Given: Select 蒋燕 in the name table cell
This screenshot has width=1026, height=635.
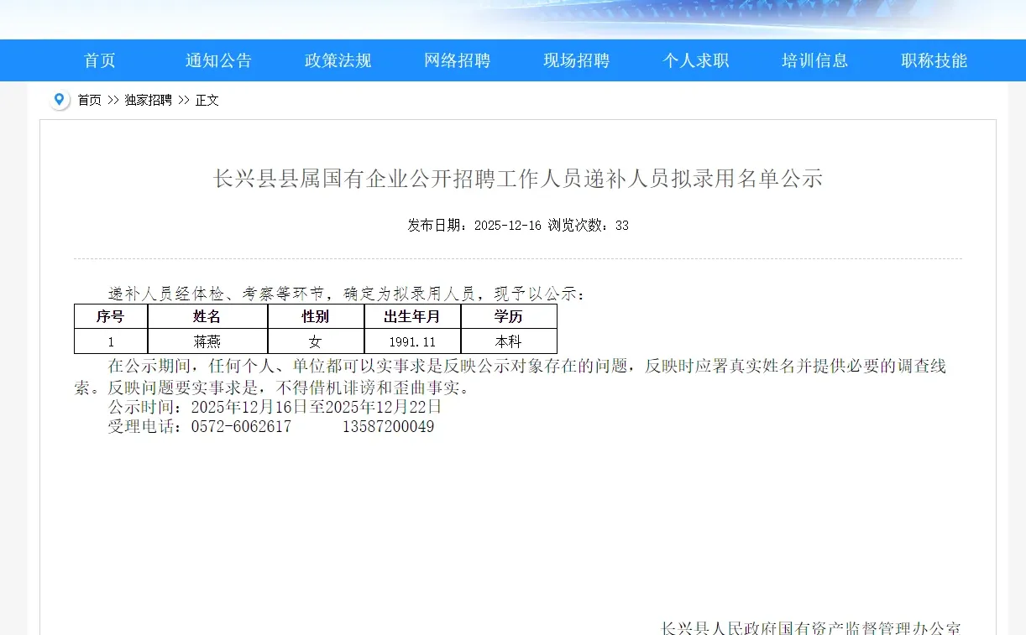Looking at the screenshot, I should pos(207,341).
